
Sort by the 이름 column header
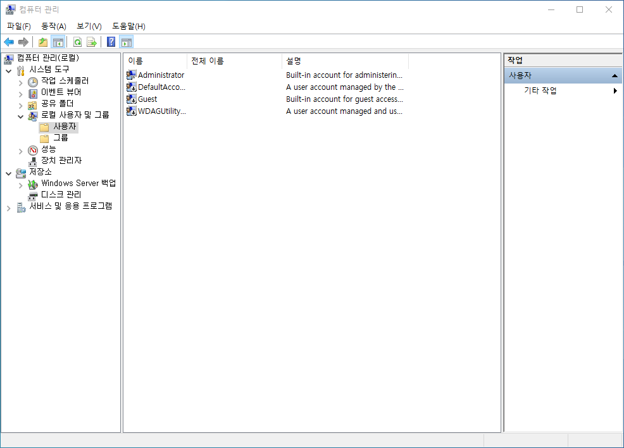coord(155,61)
